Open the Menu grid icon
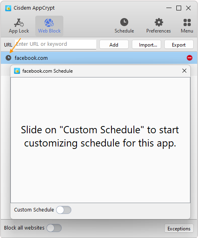198x238 pixels. [x=187, y=22]
